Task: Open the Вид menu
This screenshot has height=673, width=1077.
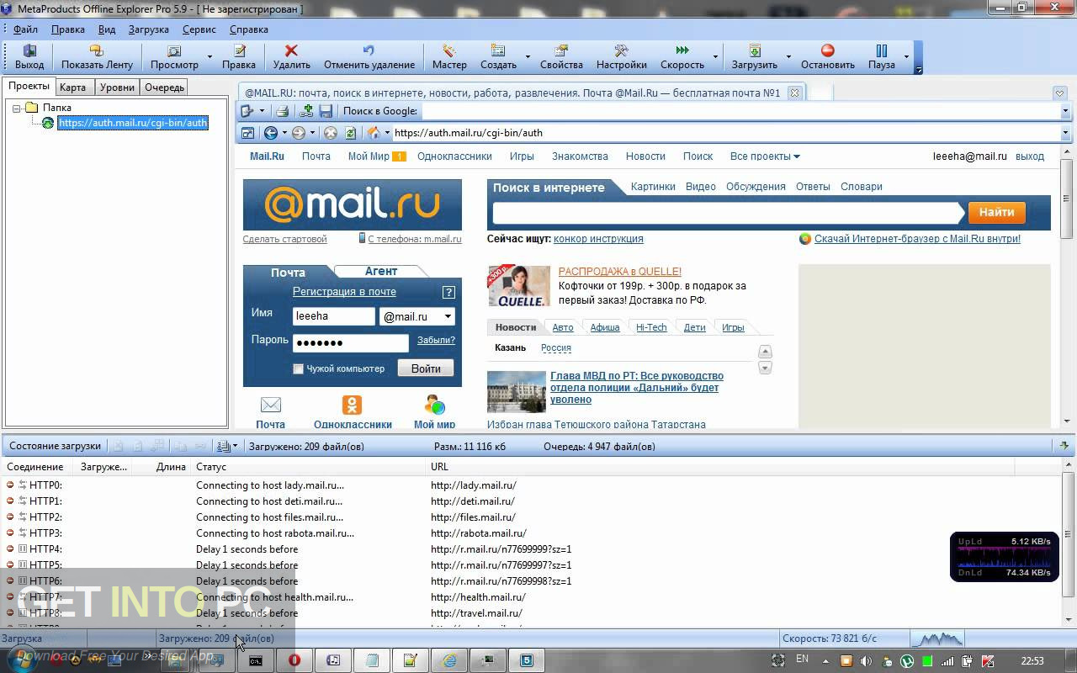Action: pyautogui.click(x=107, y=29)
